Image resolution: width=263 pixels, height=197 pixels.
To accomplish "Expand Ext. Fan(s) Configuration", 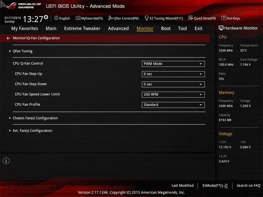I will point(33,131).
